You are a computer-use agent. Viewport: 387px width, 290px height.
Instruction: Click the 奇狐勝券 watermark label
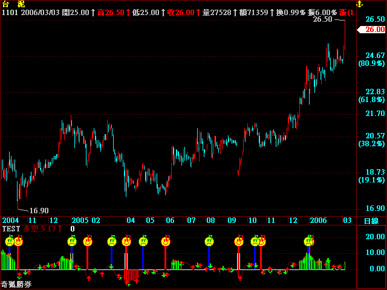pyautogui.click(x=16, y=285)
